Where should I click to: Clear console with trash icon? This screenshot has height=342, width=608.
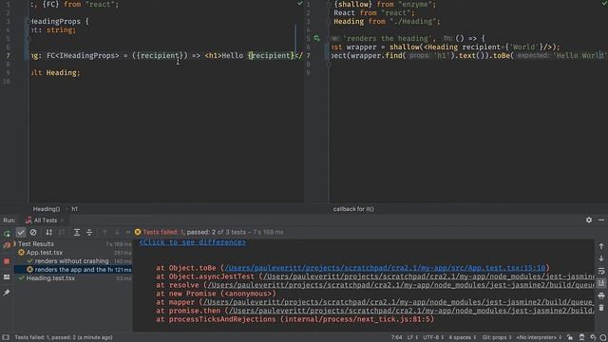[601, 308]
